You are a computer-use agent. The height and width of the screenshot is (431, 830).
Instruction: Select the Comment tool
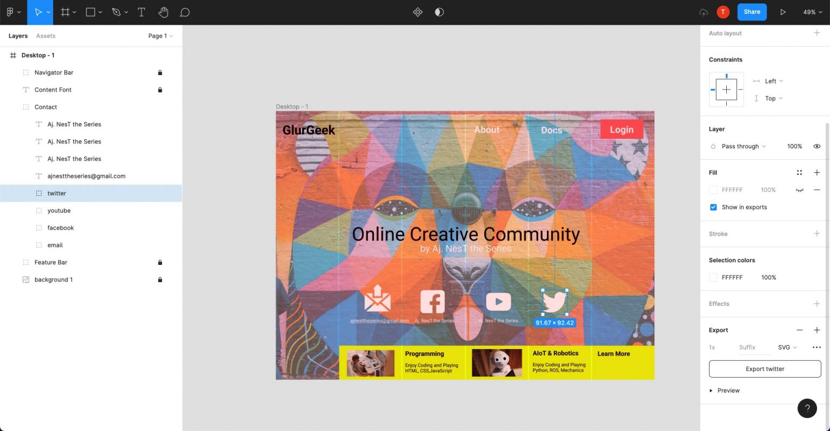click(x=185, y=12)
